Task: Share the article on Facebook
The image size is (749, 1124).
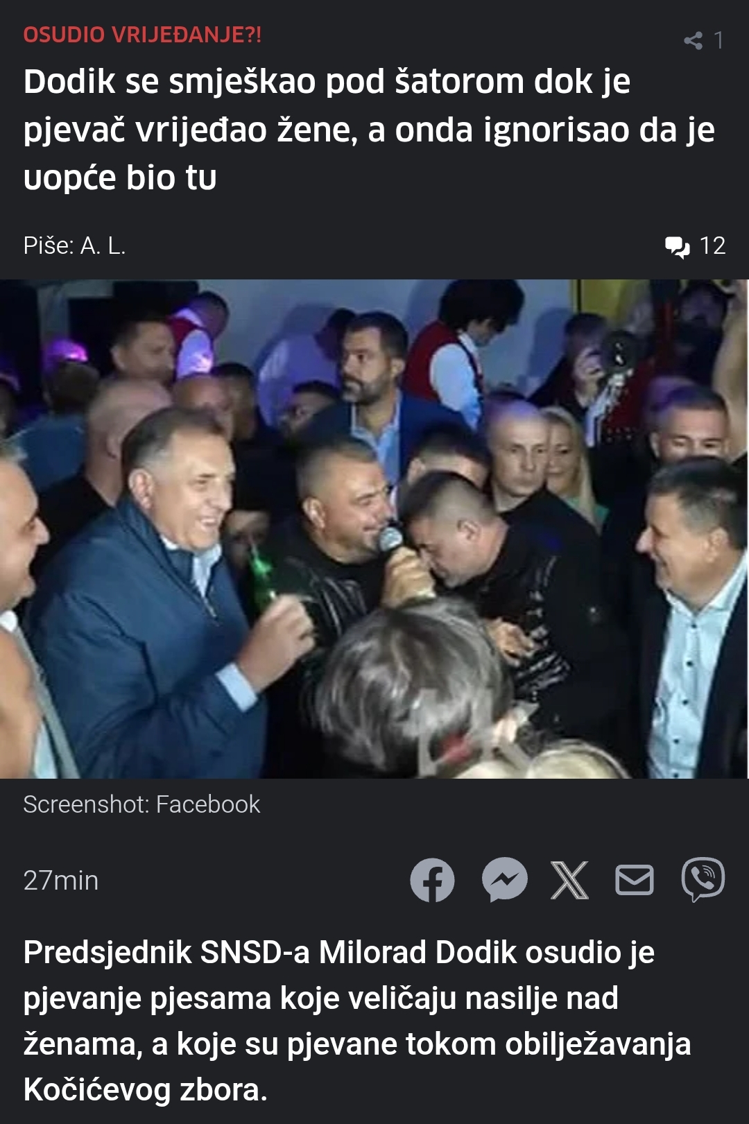Action: (432, 880)
